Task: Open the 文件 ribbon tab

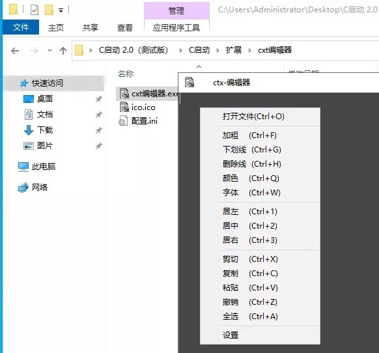Action: point(21,27)
